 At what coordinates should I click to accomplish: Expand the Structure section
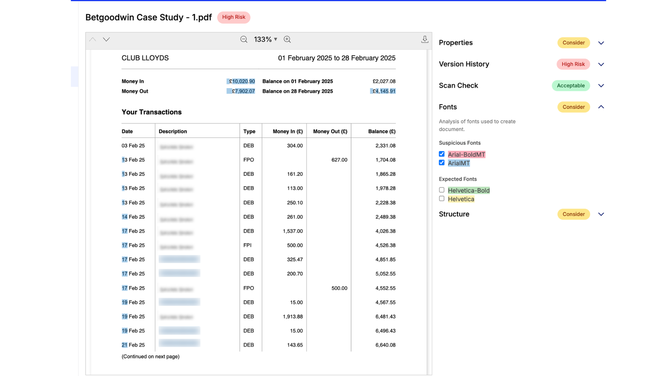(x=601, y=214)
